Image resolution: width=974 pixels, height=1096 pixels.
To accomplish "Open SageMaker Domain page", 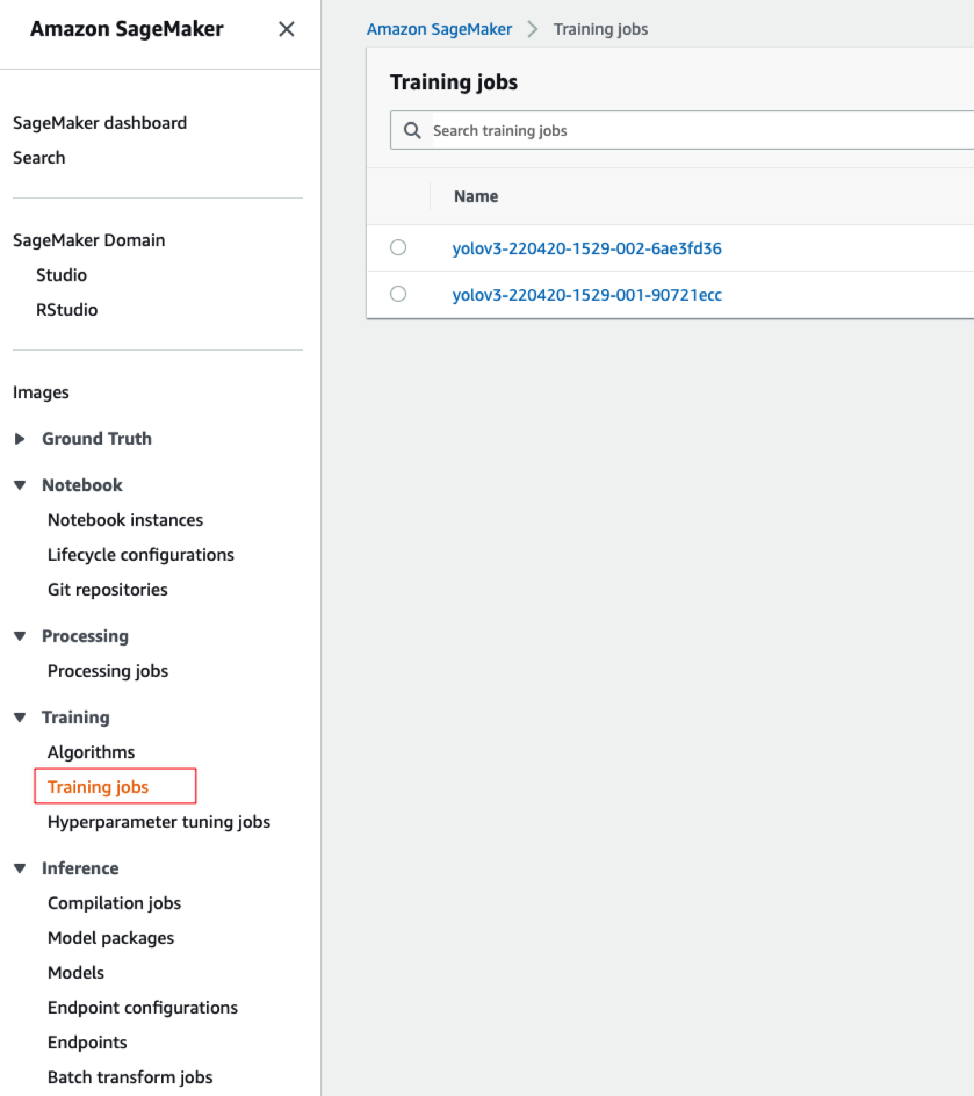I will point(89,240).
